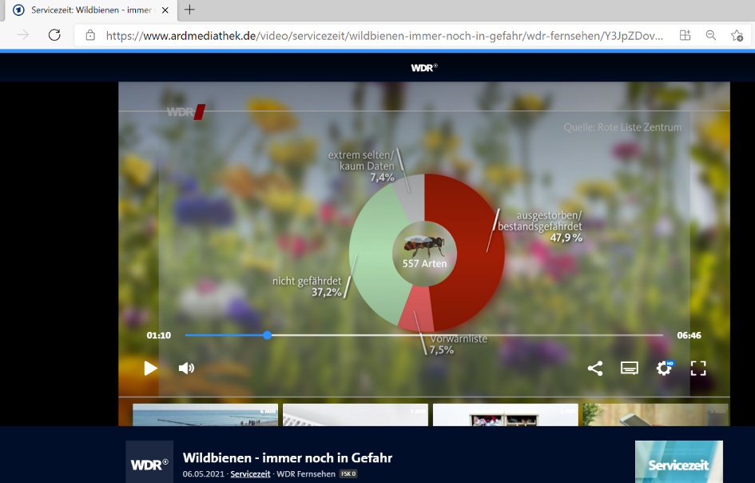Click the 'WDR Fernsehen' text under the title
The image size is (755, 483).
pos(306,474)
